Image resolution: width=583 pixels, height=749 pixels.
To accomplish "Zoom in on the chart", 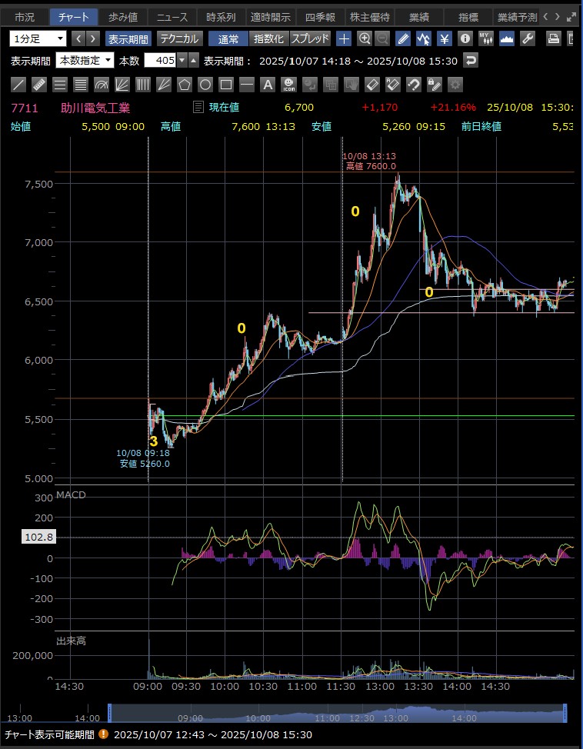I will pos(365,38).
